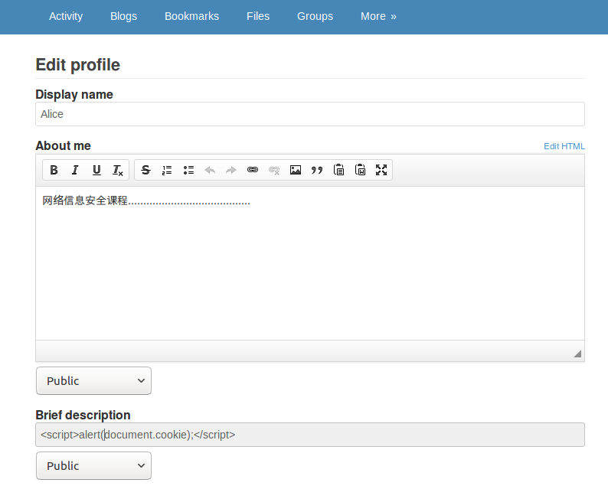Expand the More menu in navigation bar
608x489 pixels.
tap(378, 16)
